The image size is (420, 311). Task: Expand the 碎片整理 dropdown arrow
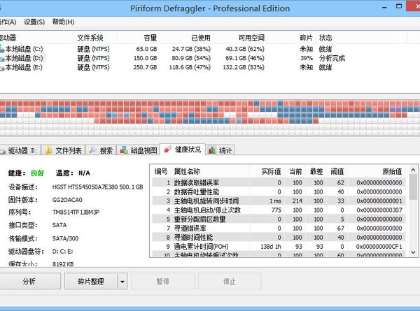[x=122, y=282]
